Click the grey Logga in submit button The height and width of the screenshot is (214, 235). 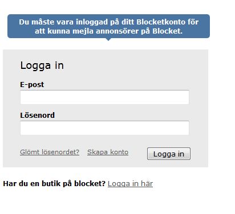pyautogui.click(x=169, y=154)
